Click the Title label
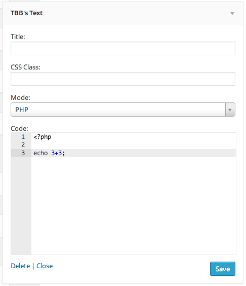The width and height of the screenshot is (246, 286). click(x=18, y=37)
